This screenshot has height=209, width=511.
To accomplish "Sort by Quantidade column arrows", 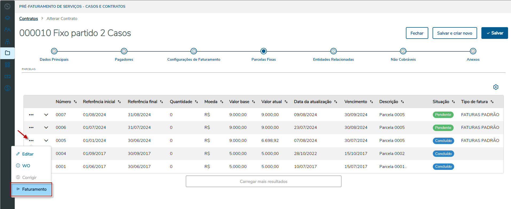I will pyautogui.click(x=196, y=102).
